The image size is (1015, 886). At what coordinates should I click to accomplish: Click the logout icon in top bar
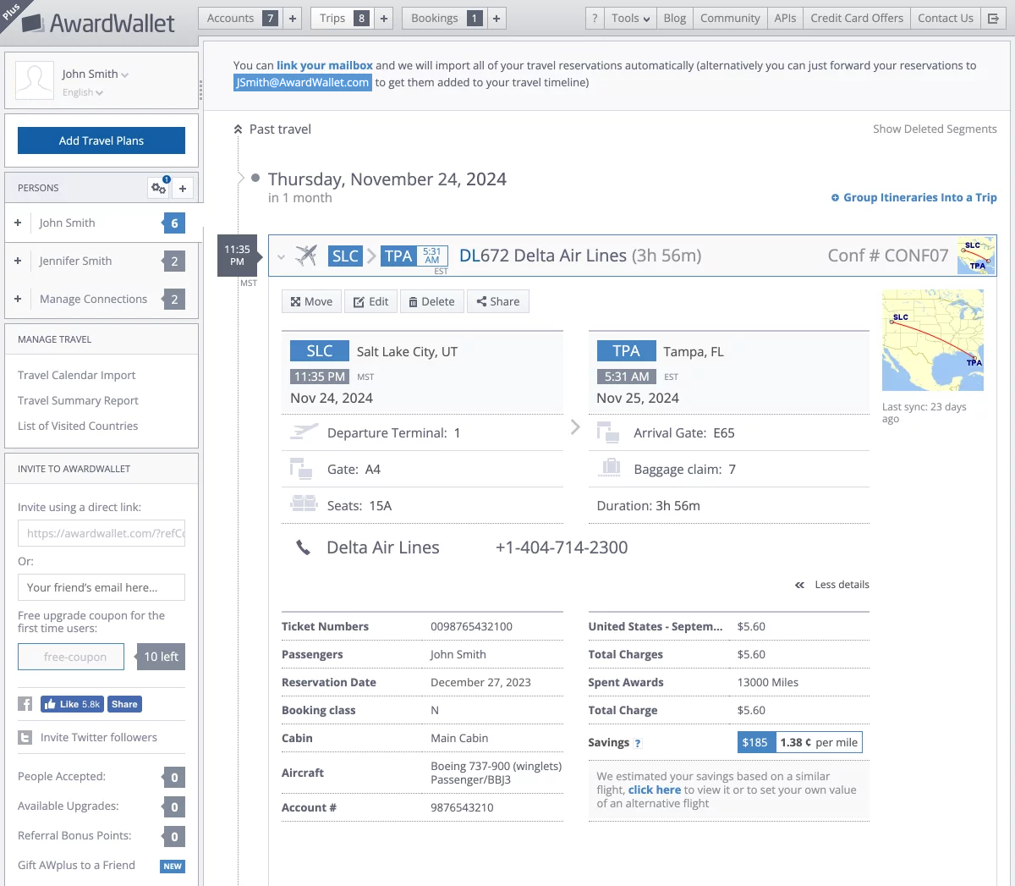[x=993, y=18]
